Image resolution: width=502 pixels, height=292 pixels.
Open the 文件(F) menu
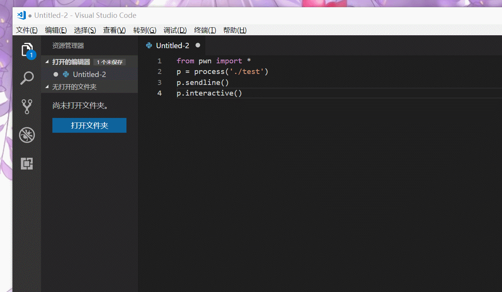click(27, 30)
